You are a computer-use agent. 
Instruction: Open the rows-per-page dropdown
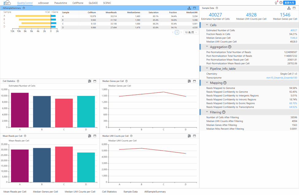click(191, 32)
